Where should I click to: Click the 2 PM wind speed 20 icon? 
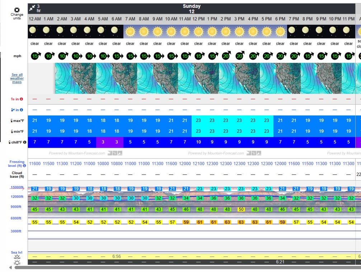click(226, 56)
